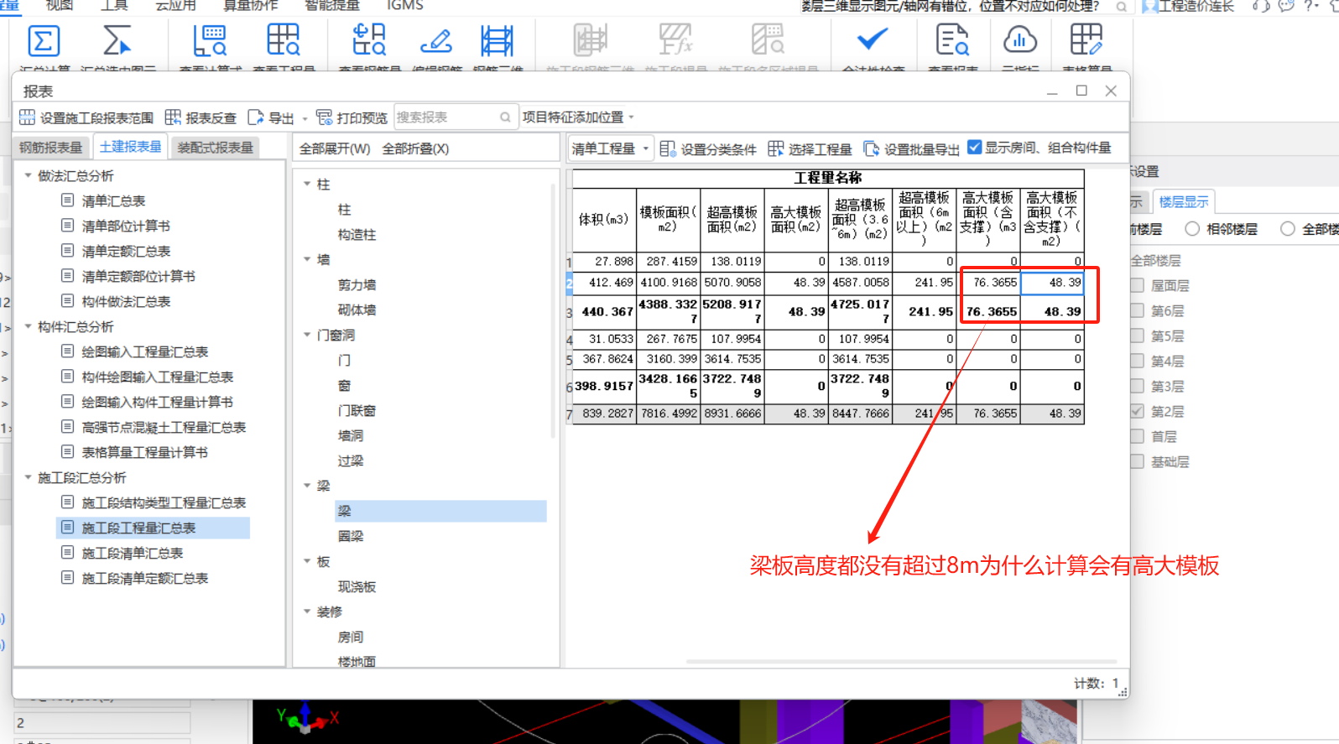
Task: Open the 查看钢筋量 ribbon tool
Action: pos(369,41)
